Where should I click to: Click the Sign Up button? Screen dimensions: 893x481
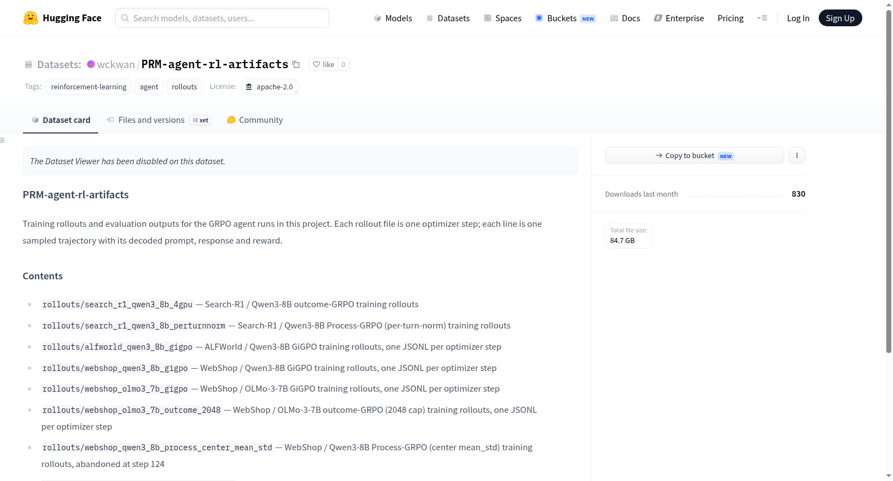840,18
